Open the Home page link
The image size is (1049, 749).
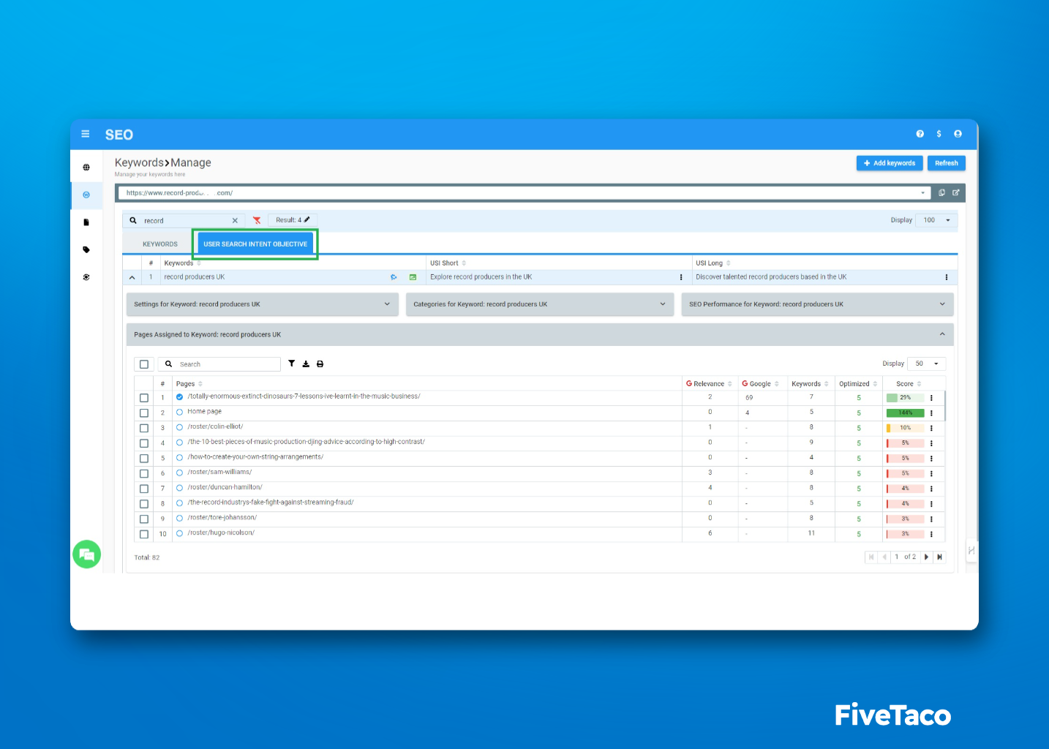click(204, 412)
